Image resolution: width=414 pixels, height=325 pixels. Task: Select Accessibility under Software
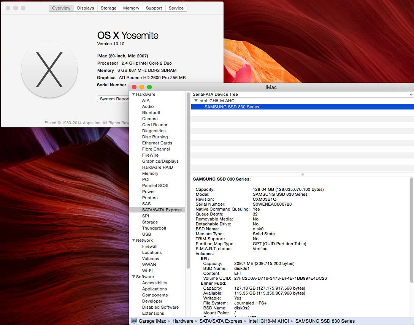(154, 283)
